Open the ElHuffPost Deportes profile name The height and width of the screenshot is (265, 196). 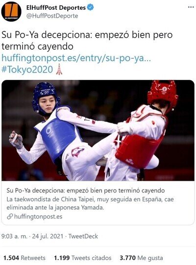56,8
